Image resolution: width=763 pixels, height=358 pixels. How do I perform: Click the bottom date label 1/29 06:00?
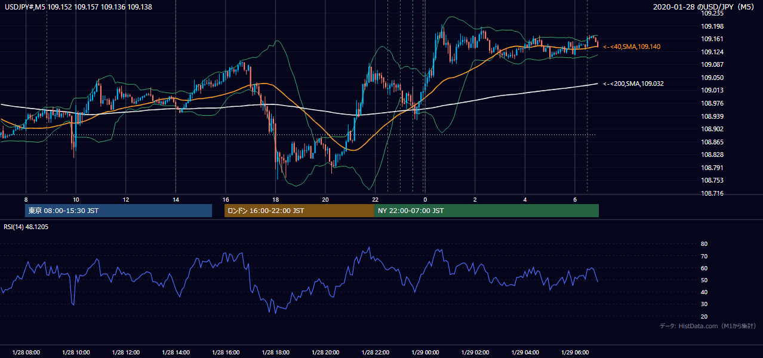(x=574, y=353)
